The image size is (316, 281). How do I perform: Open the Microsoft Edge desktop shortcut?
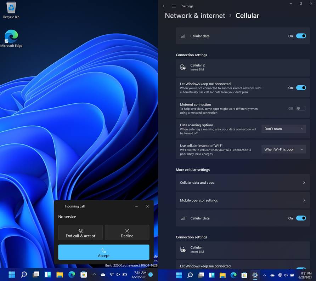(11, 39)
